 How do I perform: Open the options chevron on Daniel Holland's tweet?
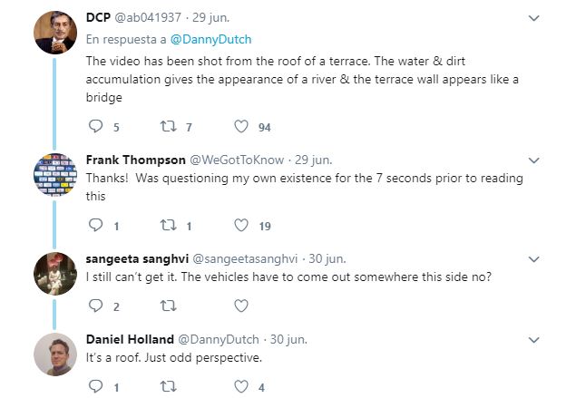(534, 339)
